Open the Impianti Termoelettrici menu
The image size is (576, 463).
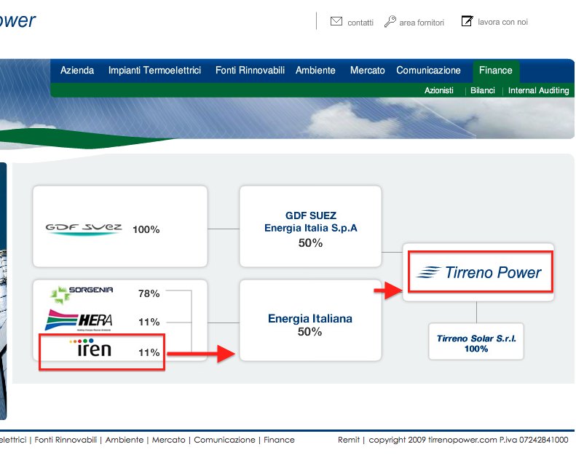pyautogui.click(x=154, y=71)
